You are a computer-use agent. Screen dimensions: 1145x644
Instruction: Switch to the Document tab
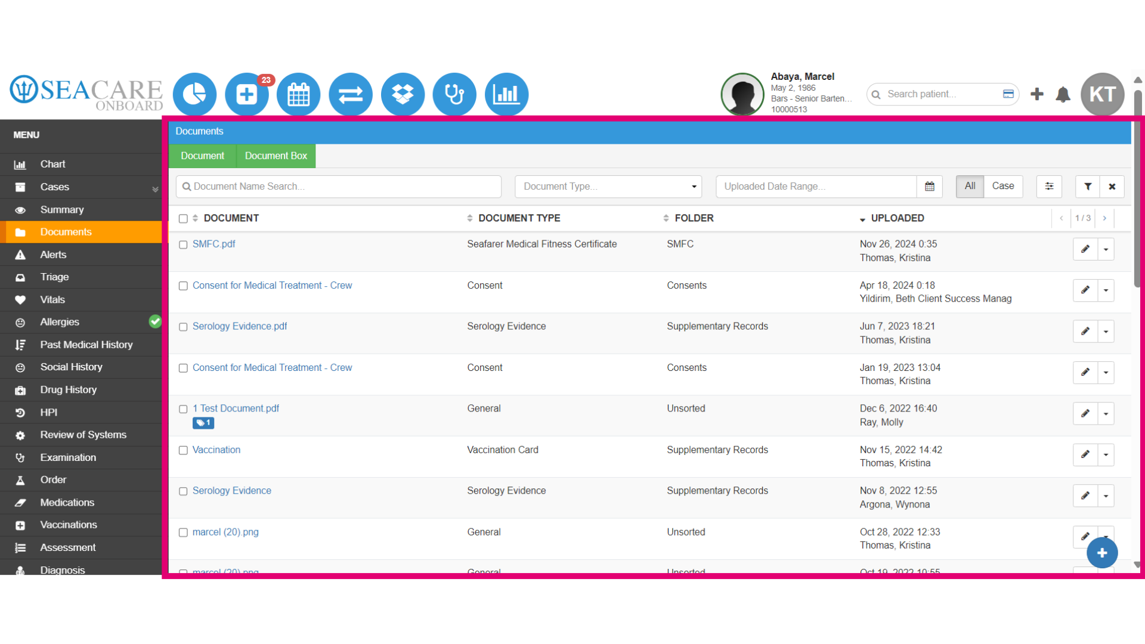tap(202, 156)
